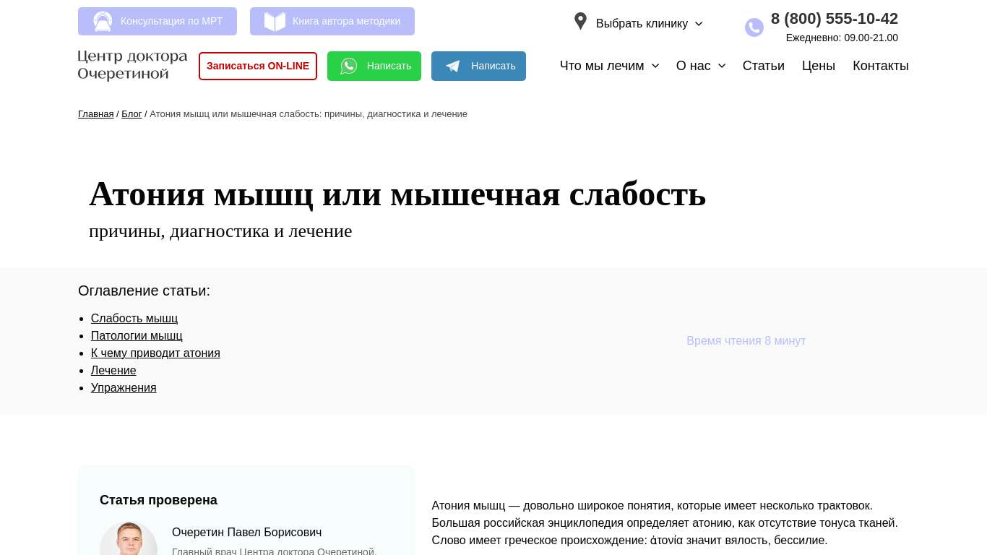Open the Выбрать клинику dropdown

648,24
